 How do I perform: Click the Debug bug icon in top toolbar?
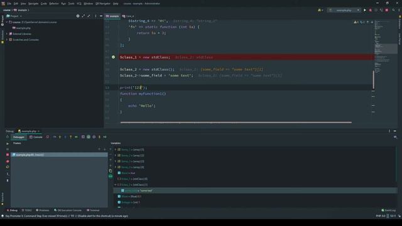coord(371,10)
